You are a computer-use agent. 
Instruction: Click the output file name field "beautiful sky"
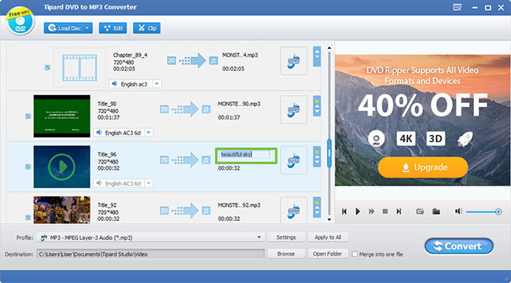coord(246,154)
